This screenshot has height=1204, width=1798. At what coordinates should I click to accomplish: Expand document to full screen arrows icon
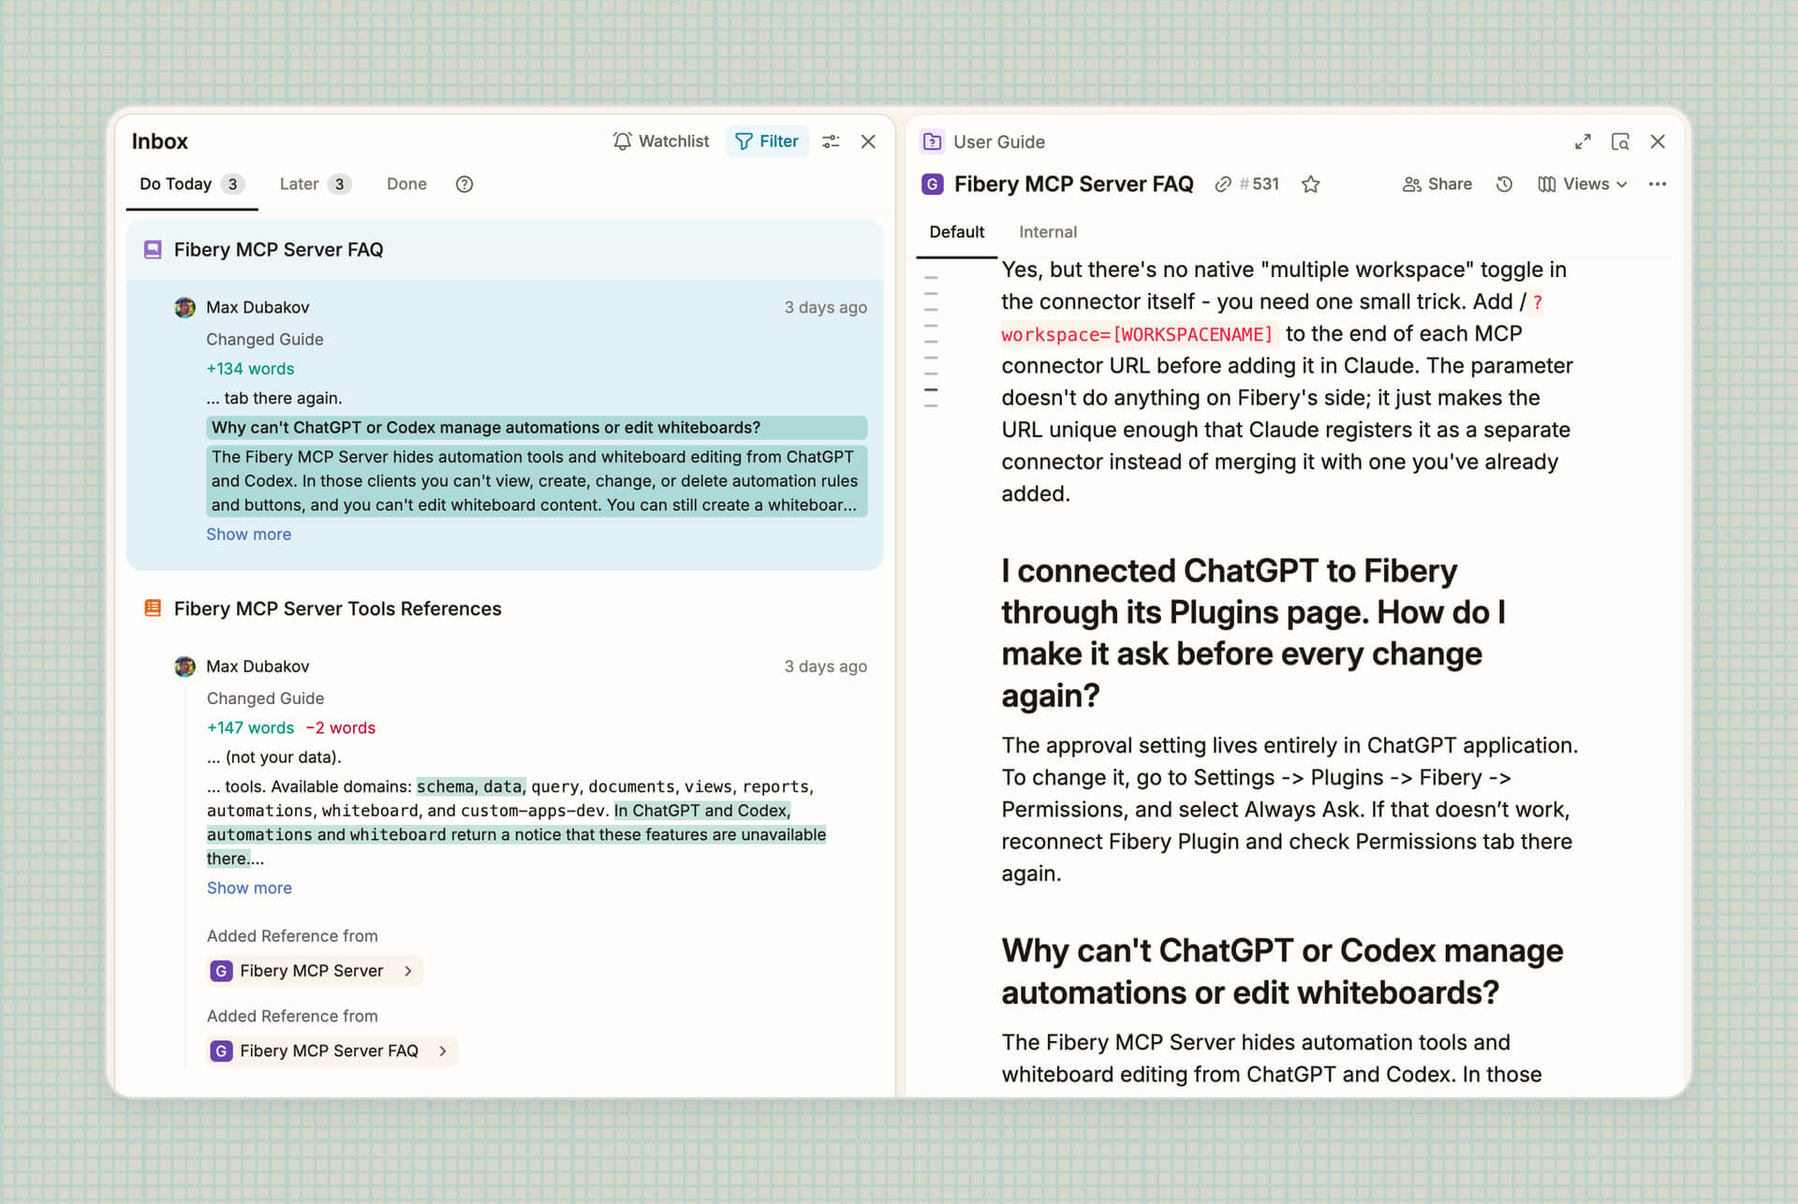coord(1583,141)
